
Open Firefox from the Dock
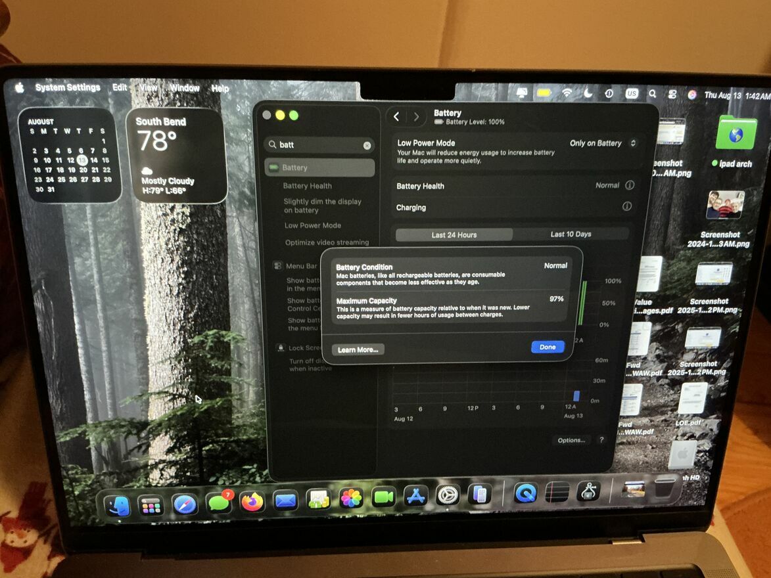click(252, 502)
